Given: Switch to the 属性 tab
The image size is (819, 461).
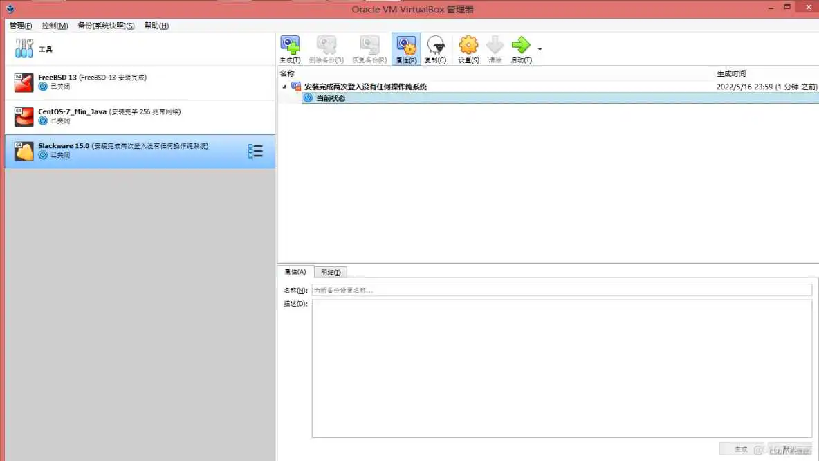Looking at the screenshot, I should [x=295, y=271].
